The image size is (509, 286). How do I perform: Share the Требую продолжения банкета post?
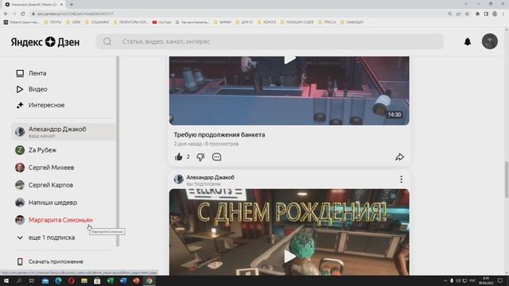point(399,157)
